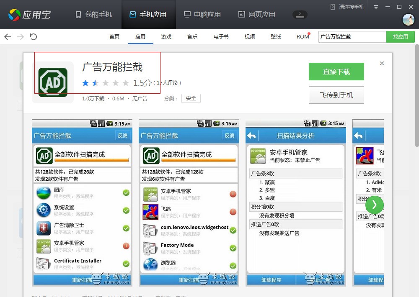Open the 网页应用 tab
The width and height of the screenshot is (419, 297).
257,15
